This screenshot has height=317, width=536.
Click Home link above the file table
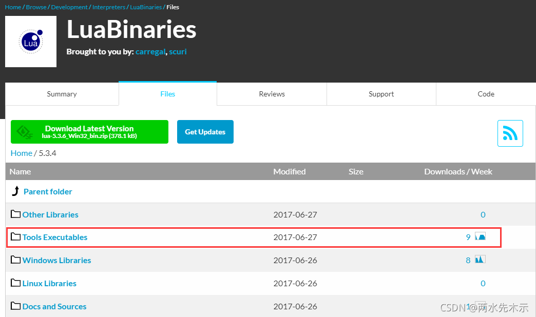click(x=21, y=153)
